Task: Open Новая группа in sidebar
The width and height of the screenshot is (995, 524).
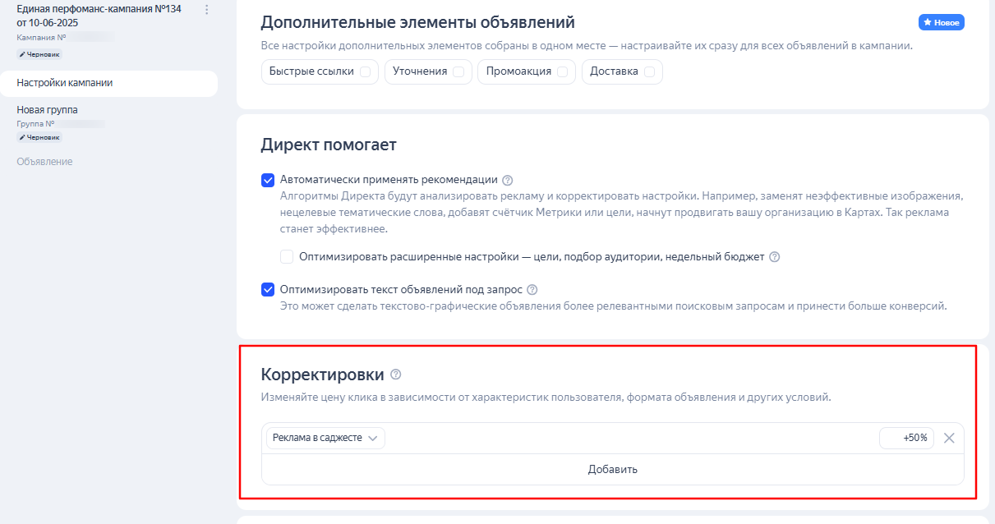Action: (48, 109)
